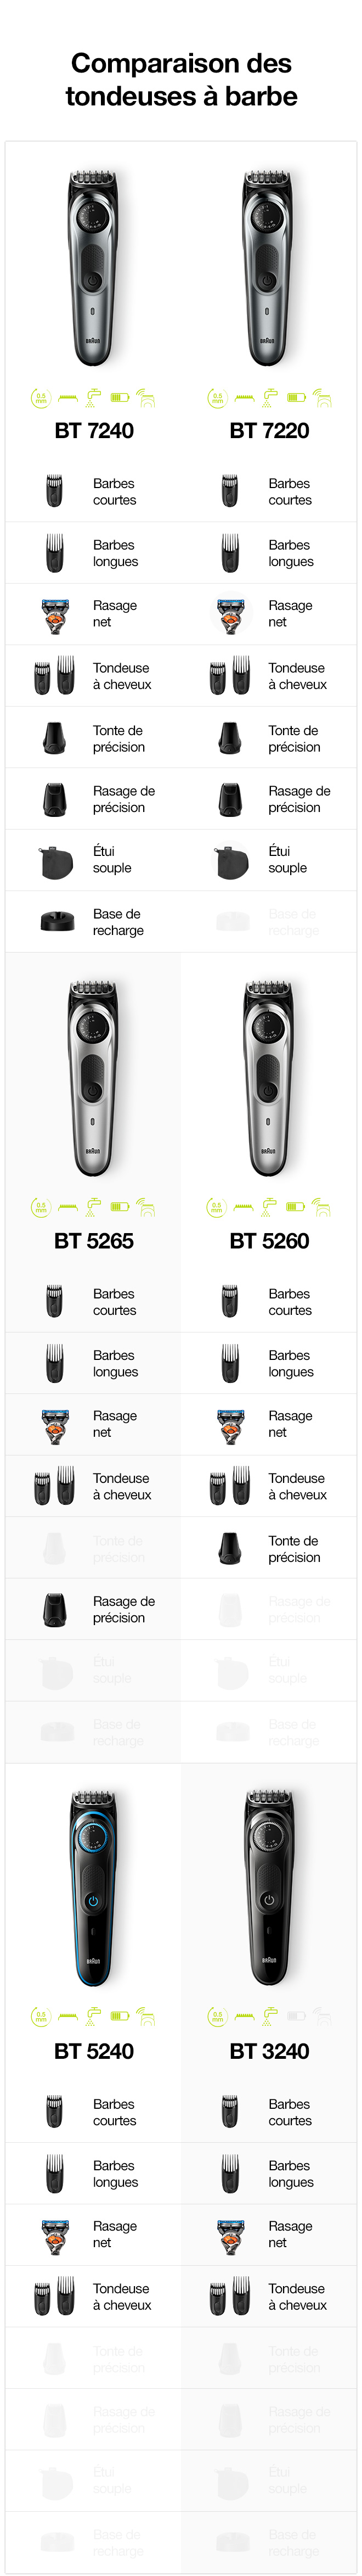The height and width of the screenshot is (2576, 362).
Task: Click the washable shower icon under BT 7220
Action: (x=269, y=398)
